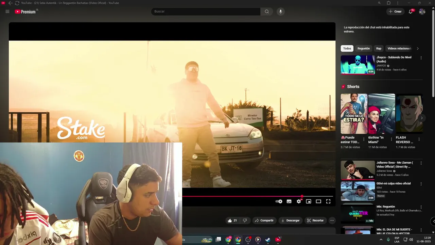Go to YouTube Premium home logo
Viewport: 435px width, 245px height.
point(26,12)
